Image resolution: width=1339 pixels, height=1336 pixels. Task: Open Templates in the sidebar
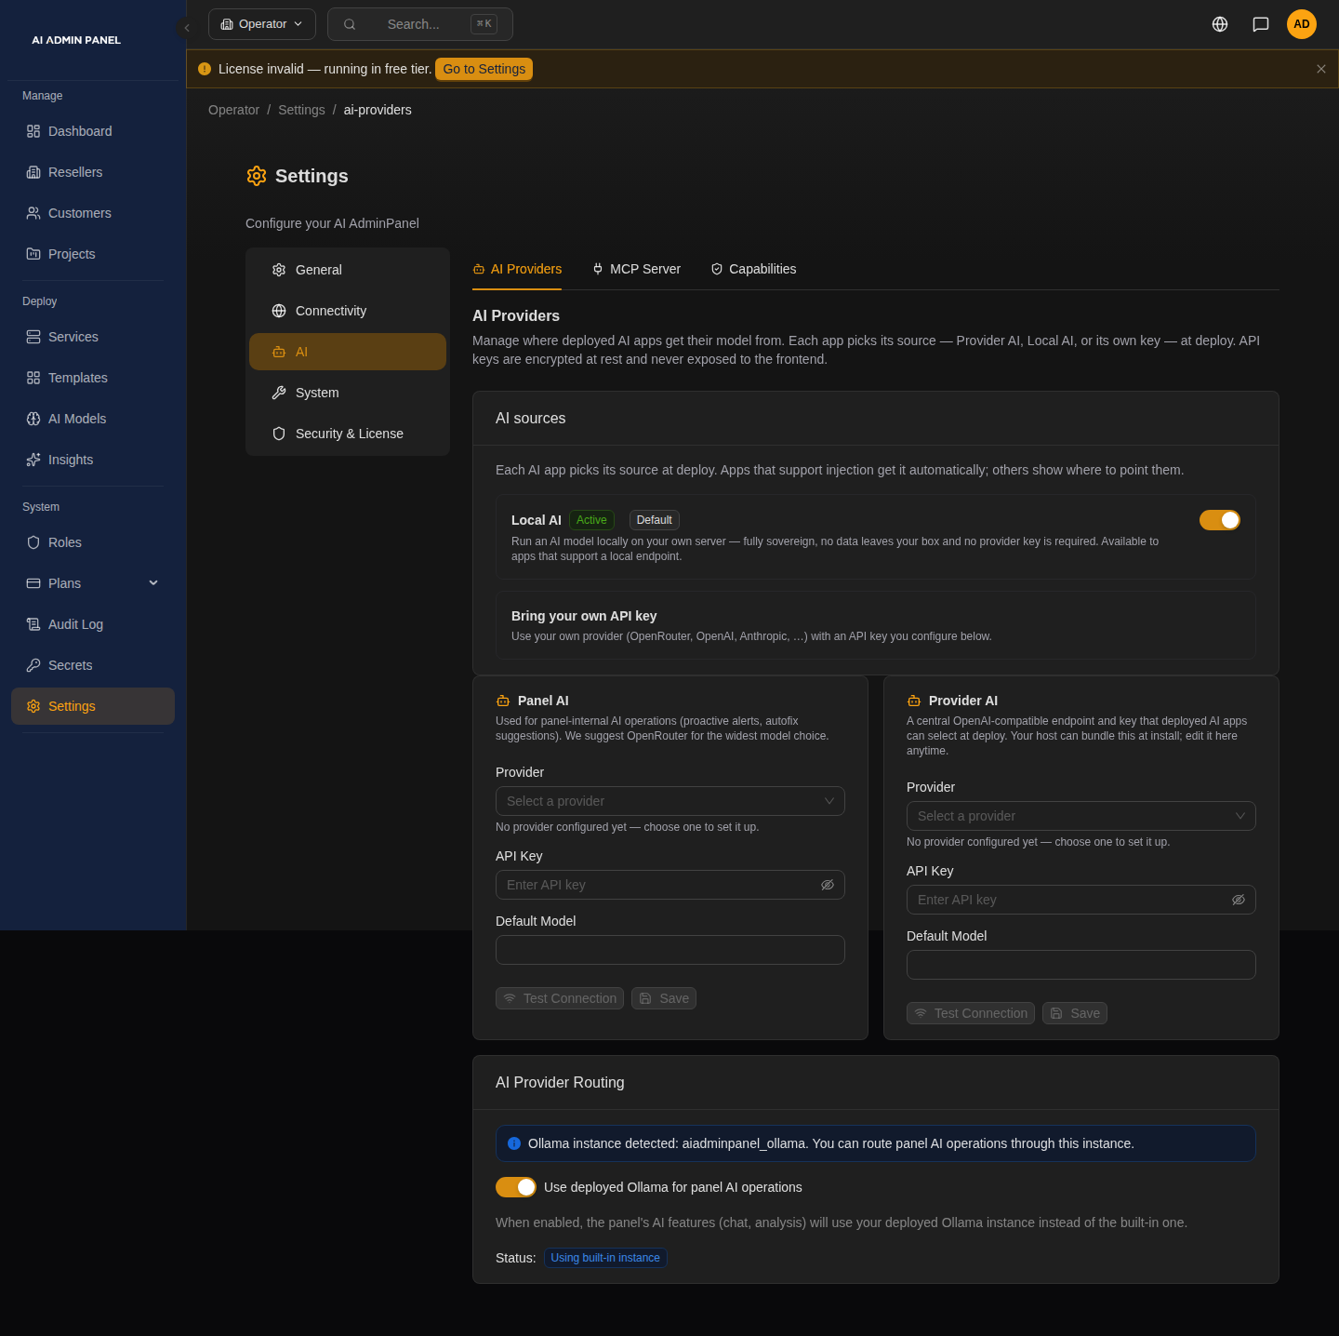click(93, 378)
